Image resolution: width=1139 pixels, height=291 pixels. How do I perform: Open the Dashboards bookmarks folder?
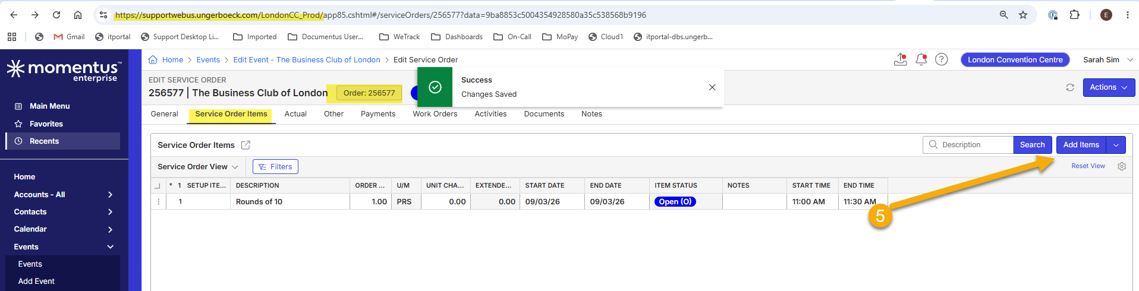pos(457,37)
